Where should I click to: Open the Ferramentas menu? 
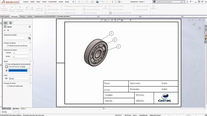click(x=52, y=2)
